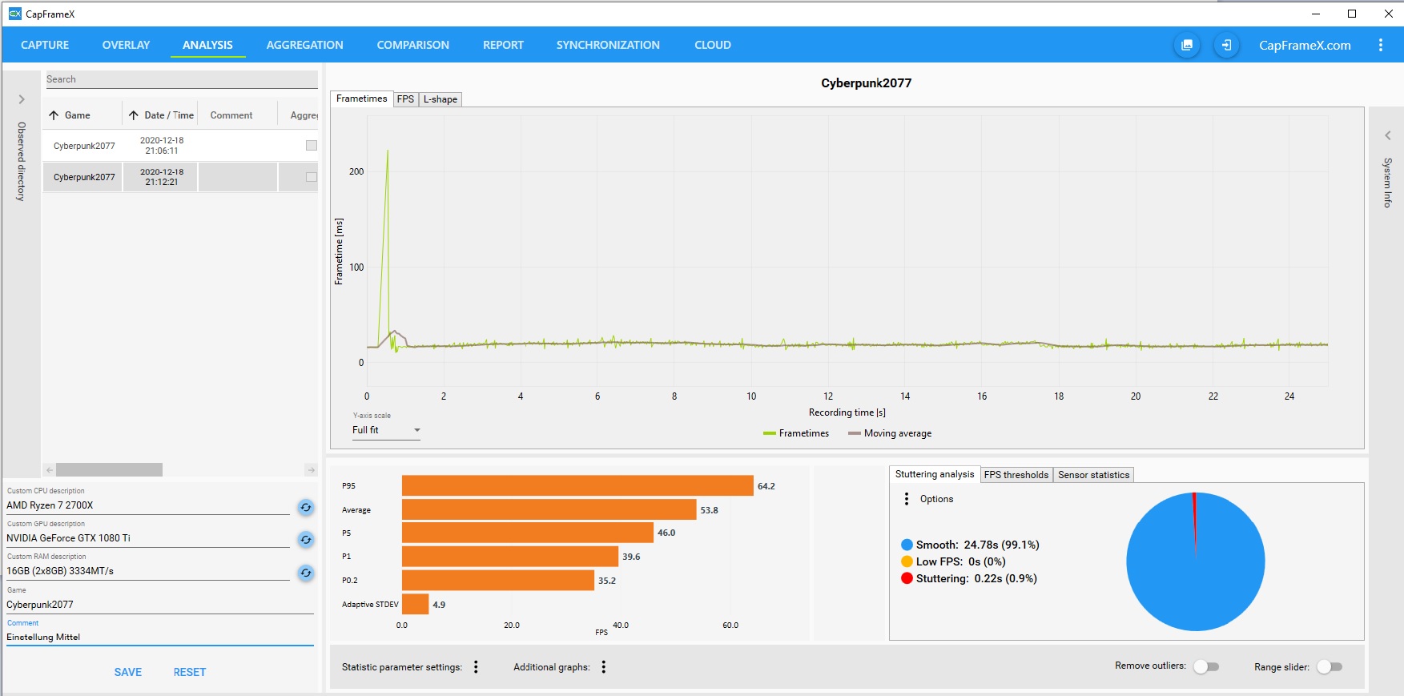Refresh the custom RAM description
1404x696 pixels.
[305, 573]
